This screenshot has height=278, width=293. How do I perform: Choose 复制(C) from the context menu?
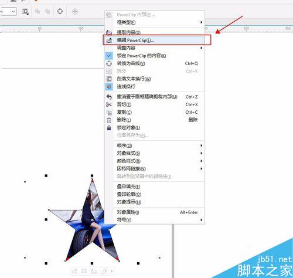point(155,112)
